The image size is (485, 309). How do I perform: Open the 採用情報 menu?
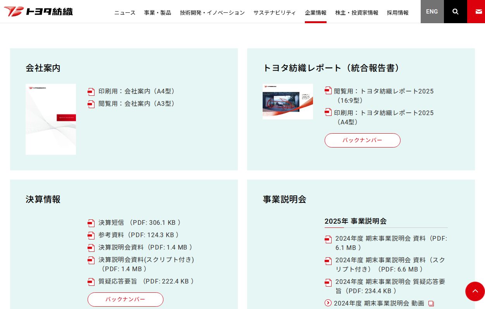398,12
